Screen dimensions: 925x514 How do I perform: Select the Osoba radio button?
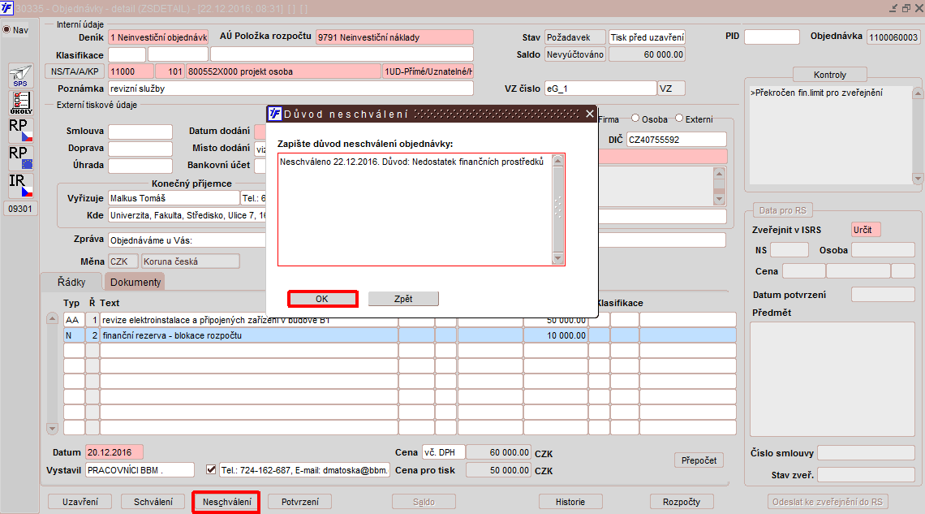click(635, 119)
